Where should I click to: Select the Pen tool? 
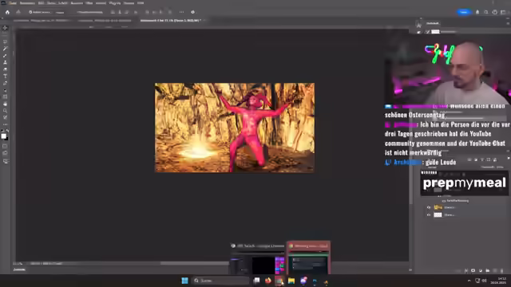[5, 83]
